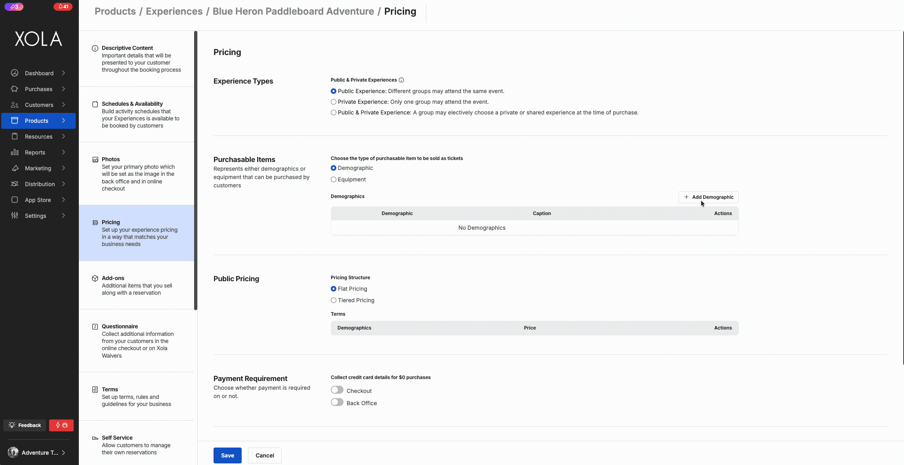The height and width of the screenshot is (465, 904).
Task: Click the red lightning and bug button
Action: (x=61, y=425)
